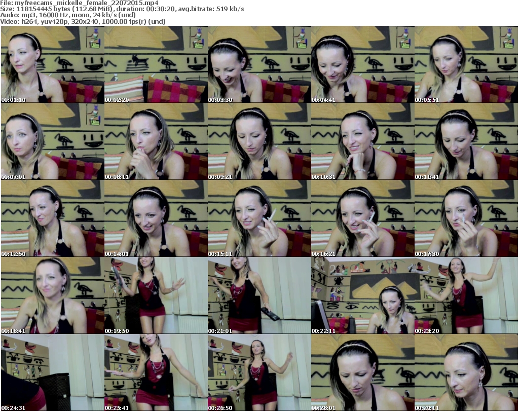
Task: Select the thumbnail timestamped 00:02:20
Action: pyautogui.click(x=156, y=64)
